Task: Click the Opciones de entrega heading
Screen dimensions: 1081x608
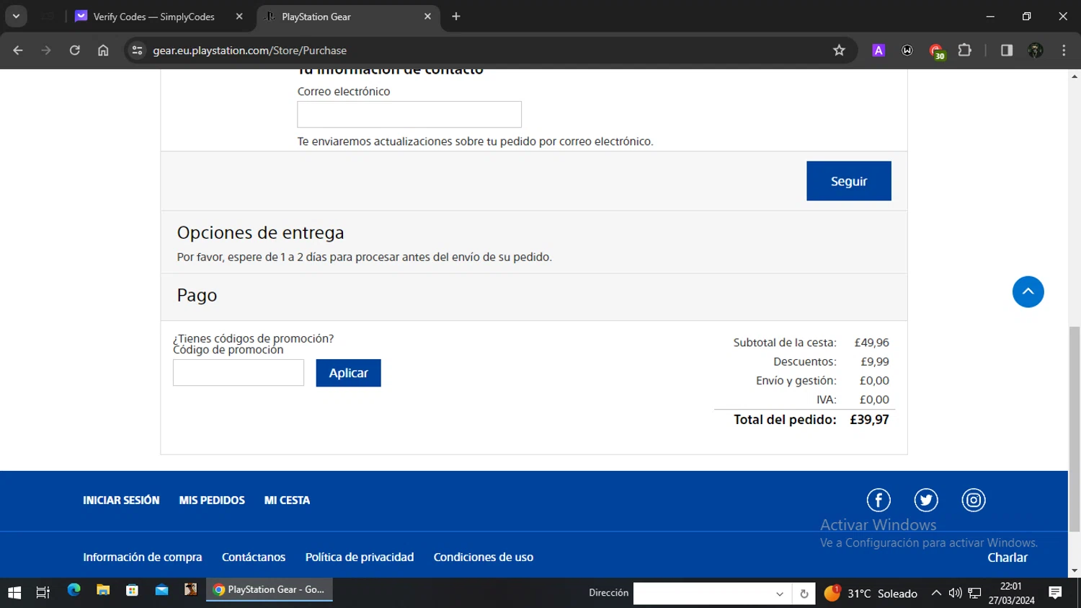Action: [260, 233]
